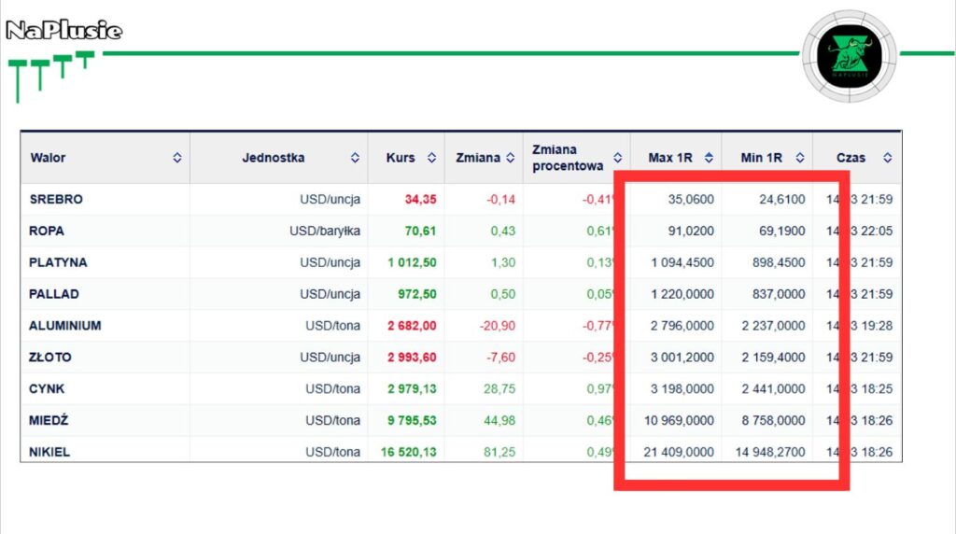The image size is (956, 534).
Task: Select SREBRO price 34,35
Action: (421, 200)
